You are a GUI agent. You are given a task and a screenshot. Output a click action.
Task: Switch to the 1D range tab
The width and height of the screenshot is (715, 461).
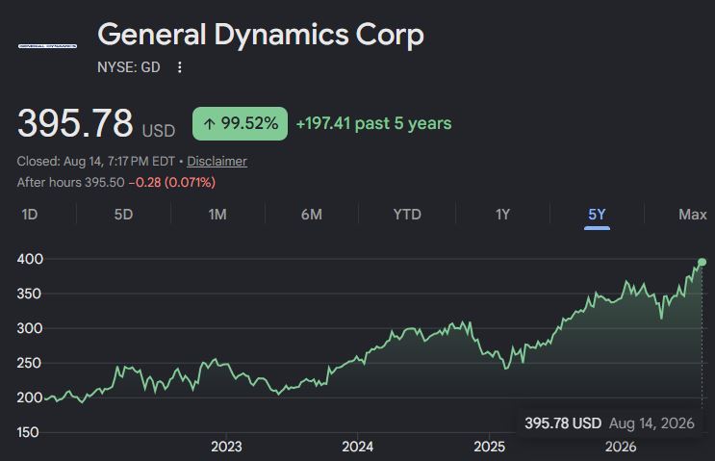[30, 215]
